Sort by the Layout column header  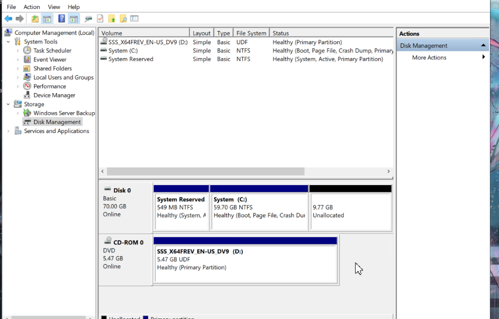202,33
